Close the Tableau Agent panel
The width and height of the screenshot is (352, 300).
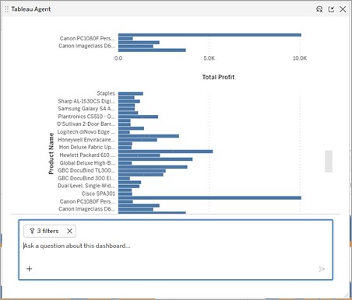click(x=343, y=9)
